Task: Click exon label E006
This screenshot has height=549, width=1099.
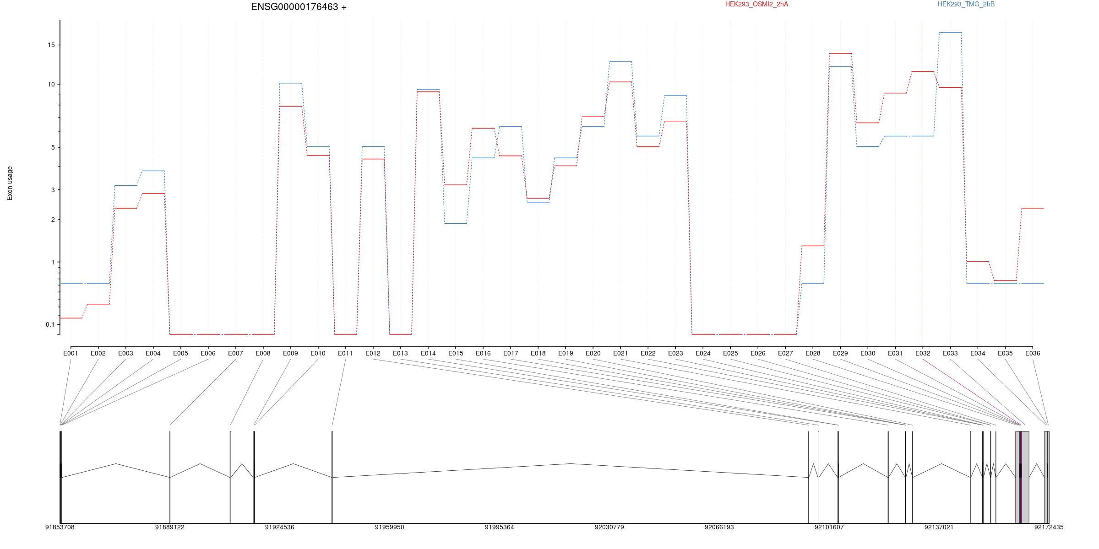Action: pyautogui.click(x=208, y=353)
